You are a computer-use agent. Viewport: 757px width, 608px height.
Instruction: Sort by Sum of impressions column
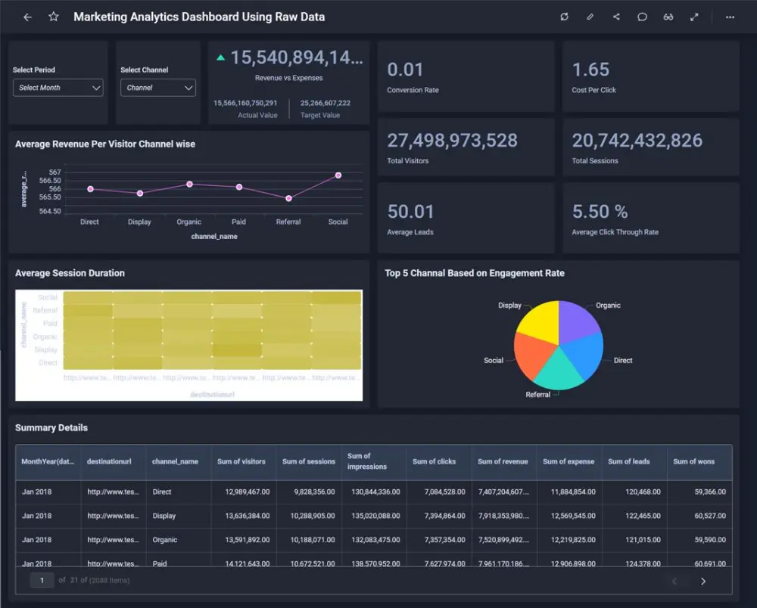374,461
